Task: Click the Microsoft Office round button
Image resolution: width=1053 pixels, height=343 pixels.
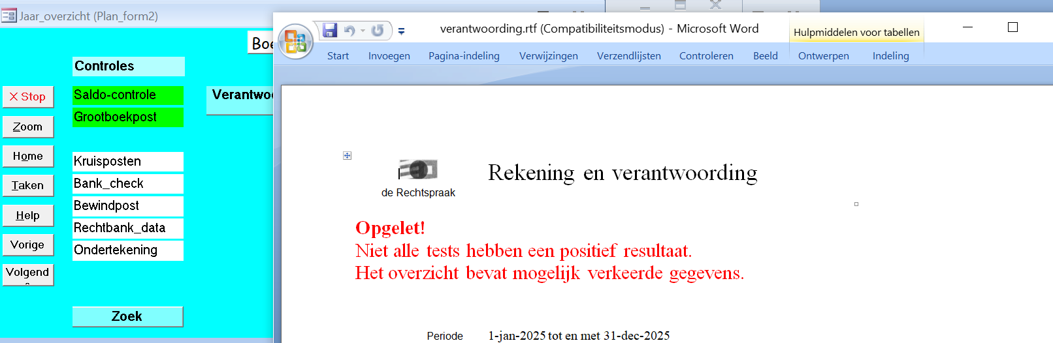Action: point(296,41)
